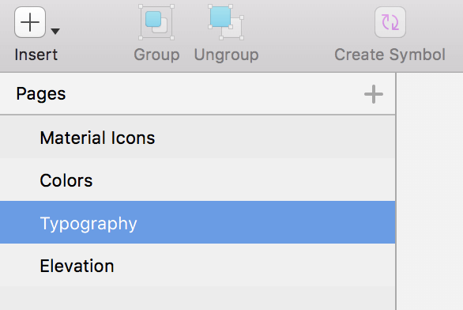This screenshot has height=310, width=463.
Task: Click the Group layers icon
Action: click(156, 22)
